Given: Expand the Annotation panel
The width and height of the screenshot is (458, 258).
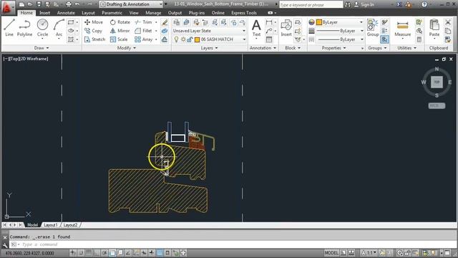Looking at the screenshot, I should [x=263, y=48].
